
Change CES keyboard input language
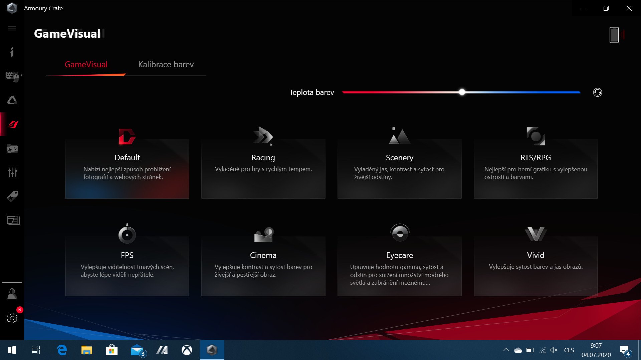pos(569,350)
